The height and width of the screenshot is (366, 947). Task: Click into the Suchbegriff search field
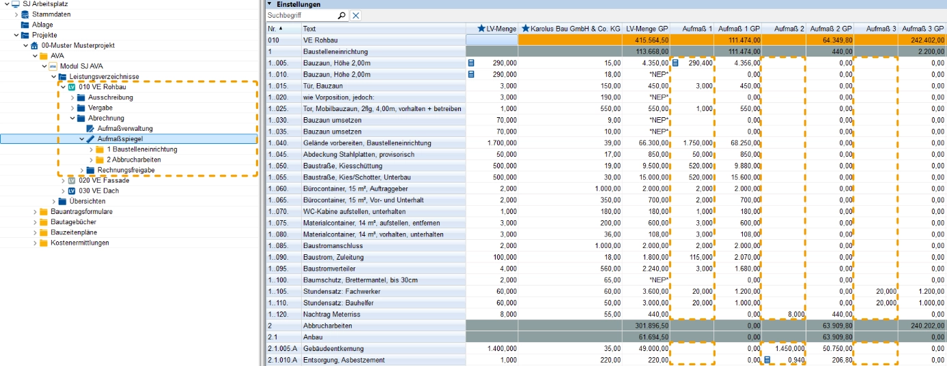coord(300,15)
